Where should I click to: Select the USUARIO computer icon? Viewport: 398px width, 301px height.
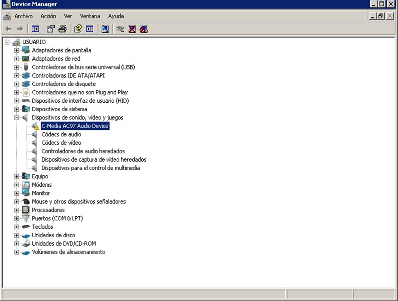tap(16, 42)
